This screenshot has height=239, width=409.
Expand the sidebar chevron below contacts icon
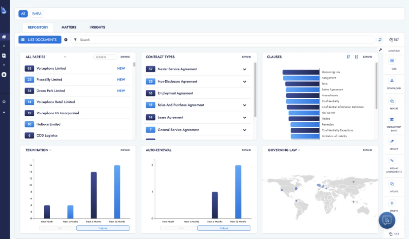(4, 65)
